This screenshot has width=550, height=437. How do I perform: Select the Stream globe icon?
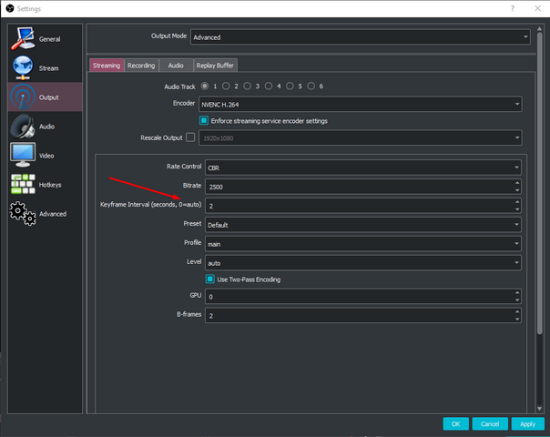click(x=23, y=67)
